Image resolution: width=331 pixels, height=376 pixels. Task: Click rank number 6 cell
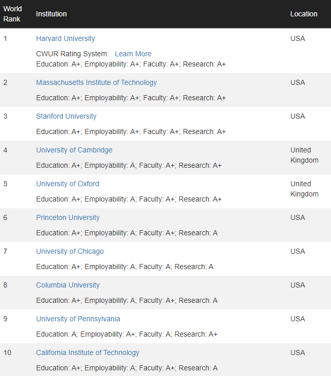pos(5,217)
